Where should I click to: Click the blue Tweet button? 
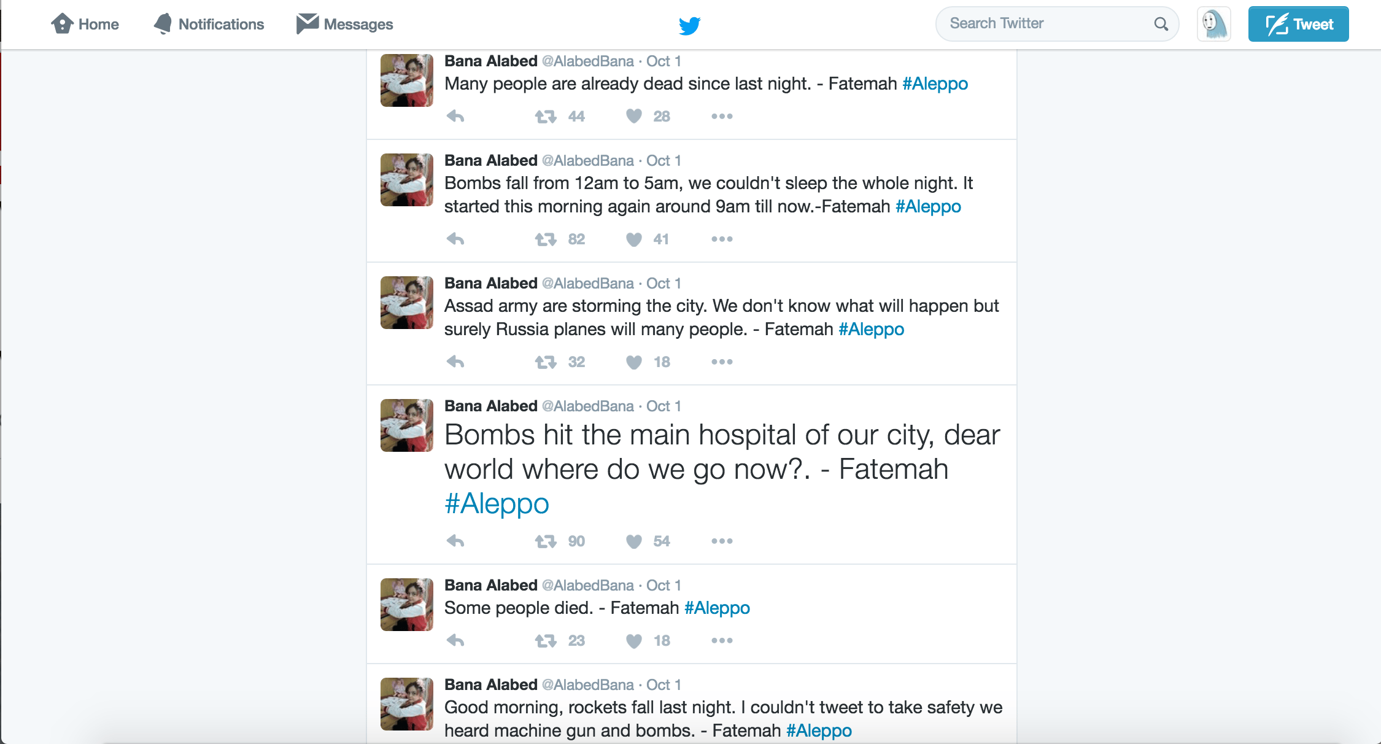pyautogui.click(x=1298, y=24)
